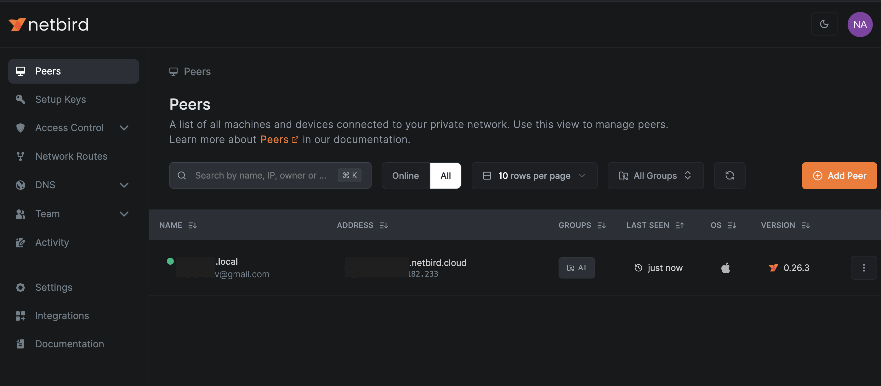Click the Add Peer button

tap(839, 175)
